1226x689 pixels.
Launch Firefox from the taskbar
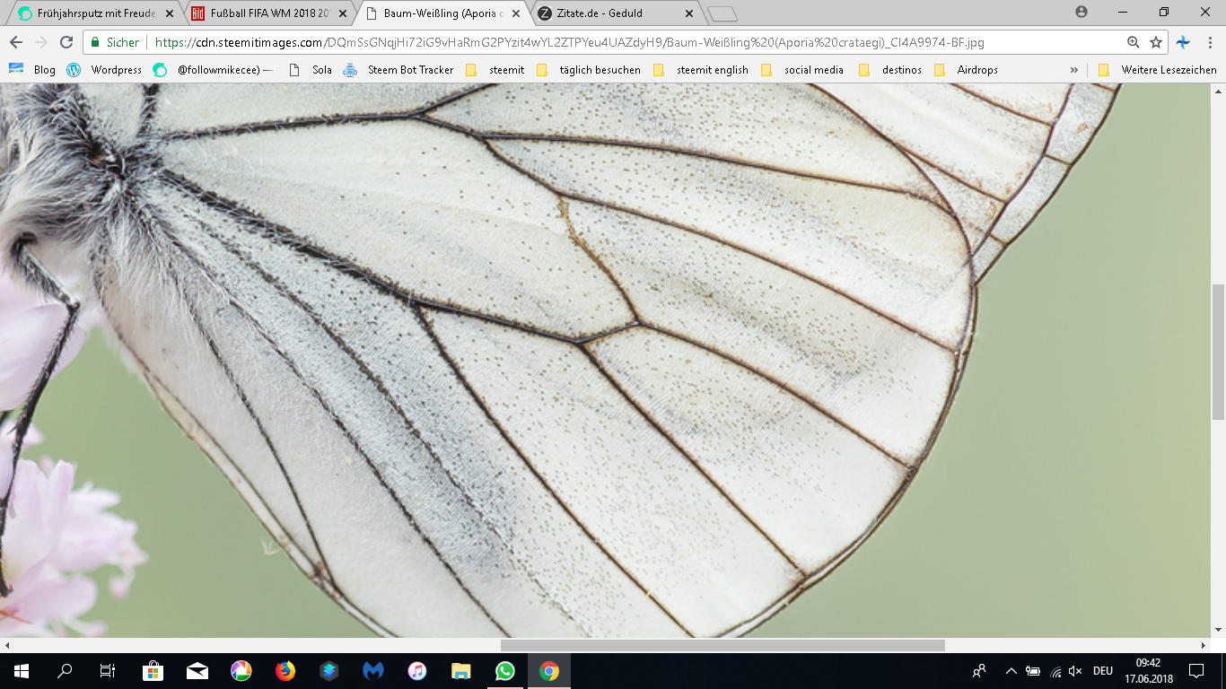(x=285, y=671)
